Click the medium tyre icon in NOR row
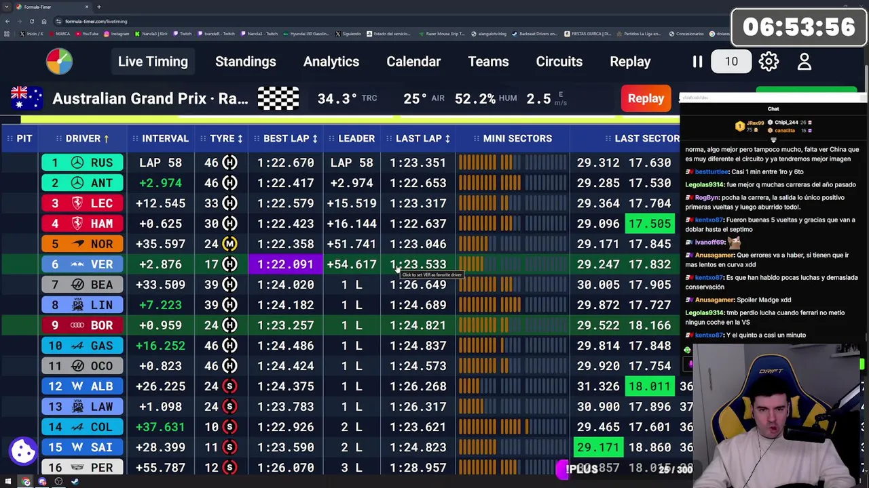The height and width of the screenshot is (488, 869). (230, 244)
